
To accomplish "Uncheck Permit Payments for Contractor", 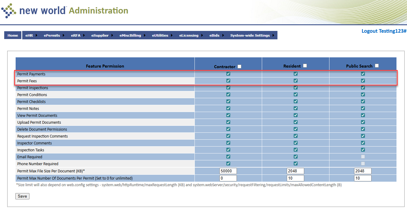I will pyautogui.click(x=228, y=74).
